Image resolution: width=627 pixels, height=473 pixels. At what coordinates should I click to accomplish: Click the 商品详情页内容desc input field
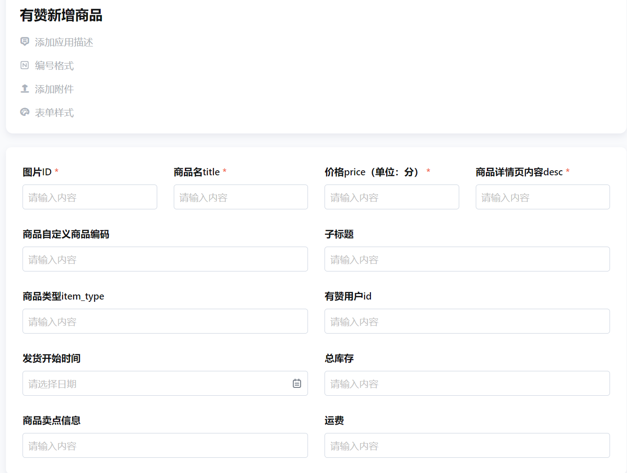click(543, 197)
